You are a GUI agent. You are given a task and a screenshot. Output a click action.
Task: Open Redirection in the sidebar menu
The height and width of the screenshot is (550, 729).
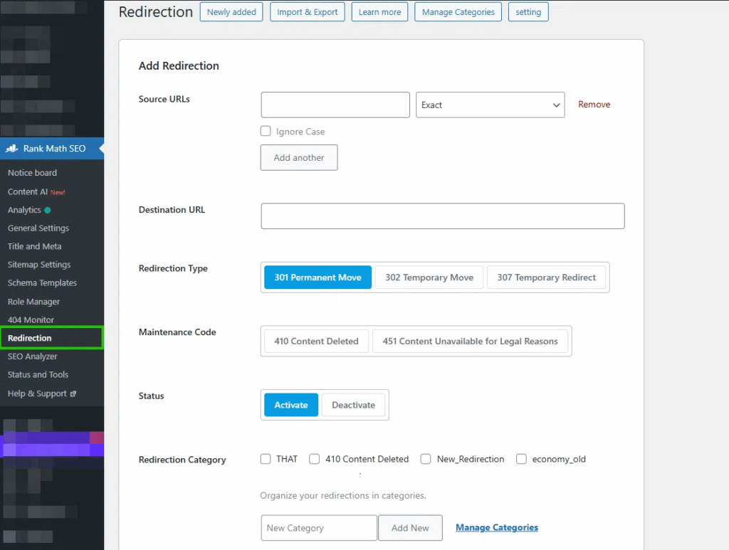click(x=30, y=338)
